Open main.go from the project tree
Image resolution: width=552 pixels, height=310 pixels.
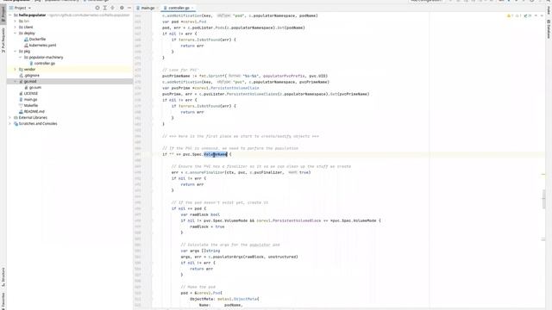(30, 100)
